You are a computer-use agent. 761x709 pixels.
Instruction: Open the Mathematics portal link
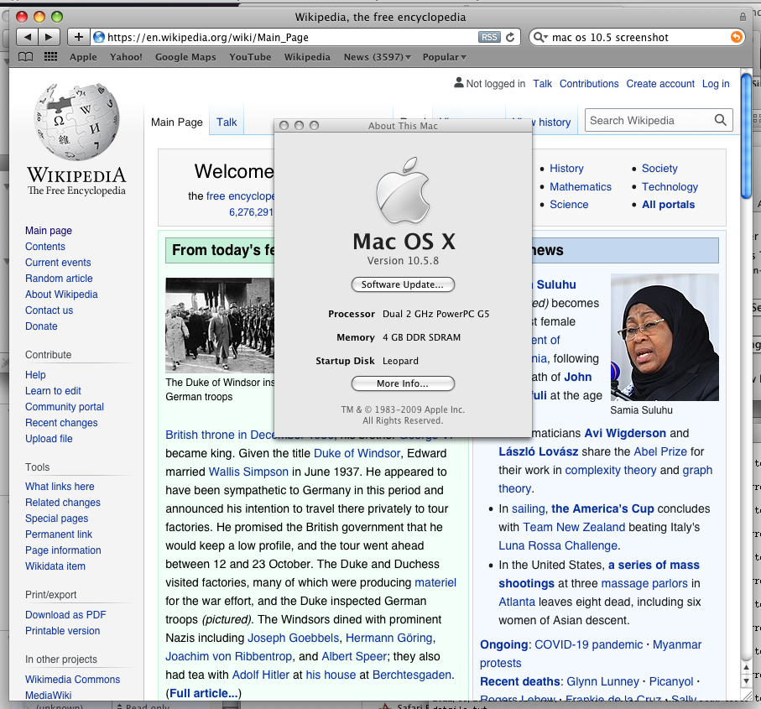581,187
